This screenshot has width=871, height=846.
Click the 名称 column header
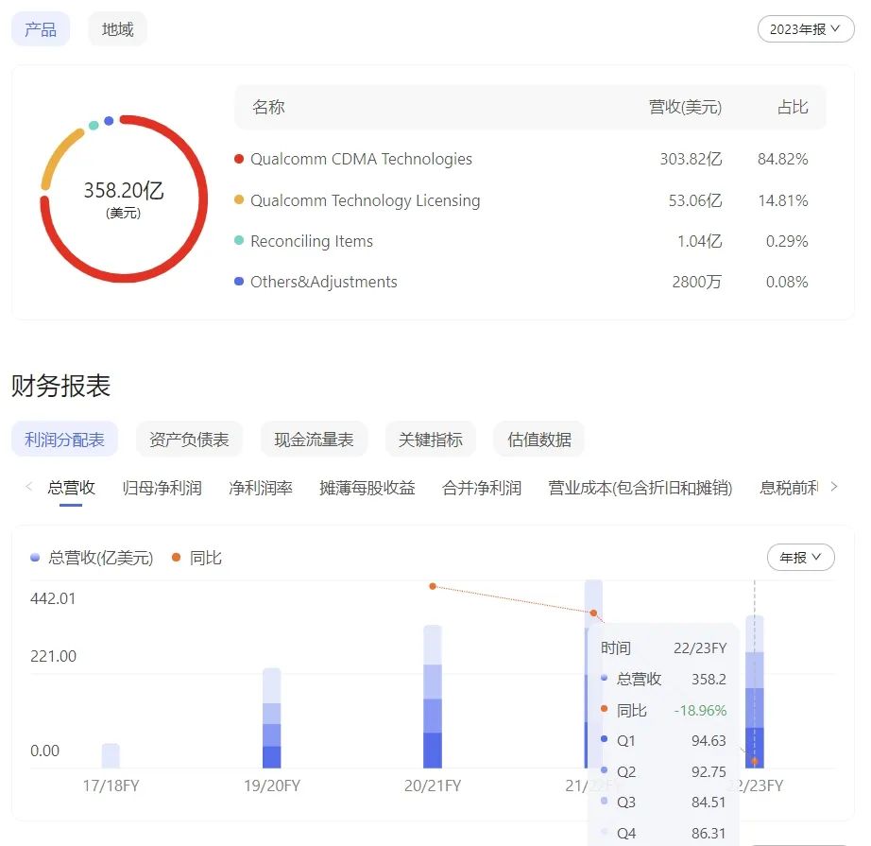pyautogui.click(x=268, y=107)
